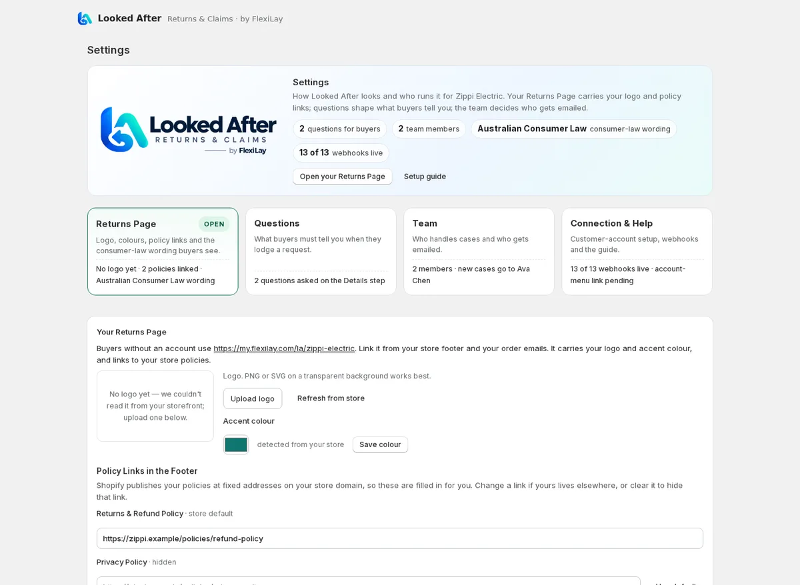Click the OPEN status badge on Returns Page

pos(214,224)
